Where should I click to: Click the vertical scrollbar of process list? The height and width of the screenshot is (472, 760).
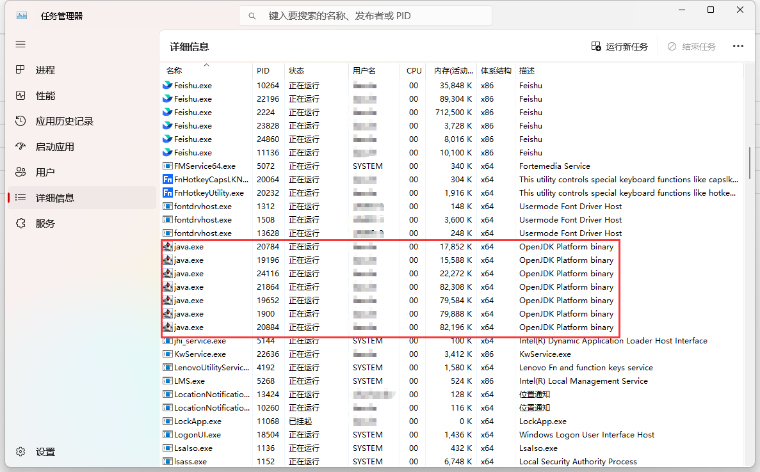[749, 166]
